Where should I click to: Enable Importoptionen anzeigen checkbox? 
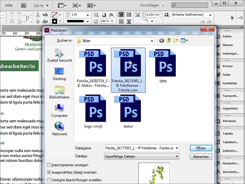tap(49, 165)
